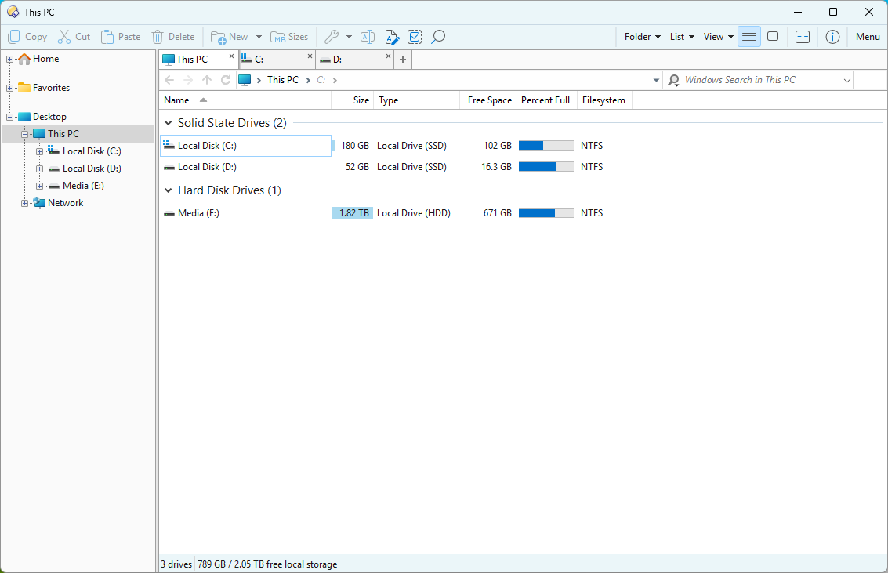The image size is (888, 573).
Task: Open the wrench tool dropdown arrow
Action: 349,37
